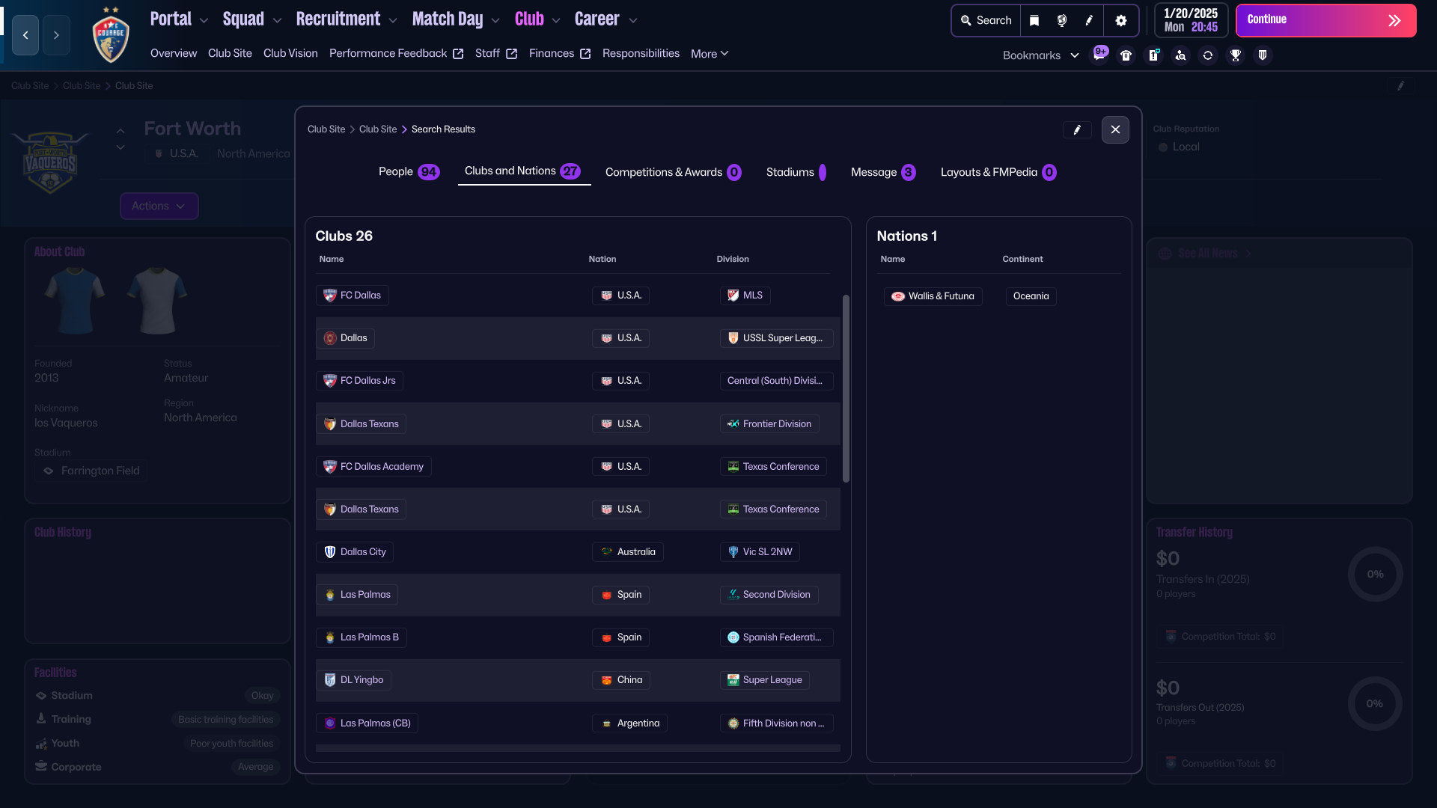Open the player search bookmark icon
The height and width of the screenshot is (808, 1437).
(1180, 55)
